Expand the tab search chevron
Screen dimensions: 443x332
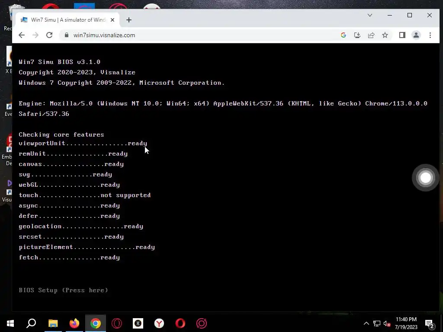(369, 15)
